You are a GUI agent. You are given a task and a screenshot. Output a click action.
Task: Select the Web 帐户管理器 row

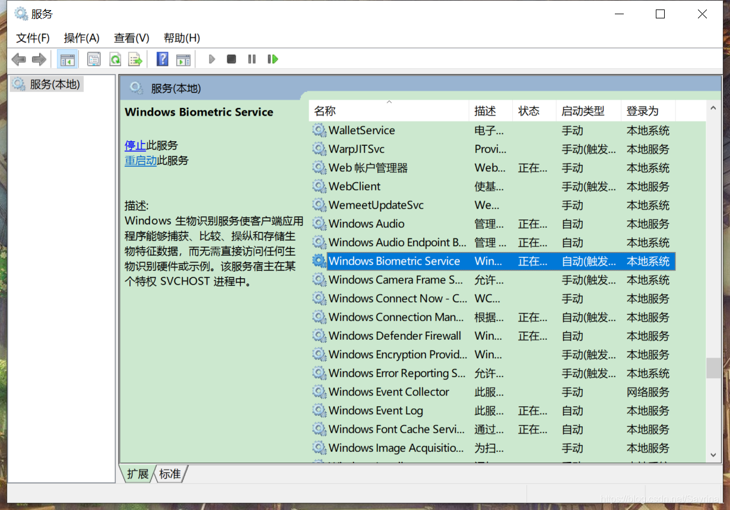493,168
